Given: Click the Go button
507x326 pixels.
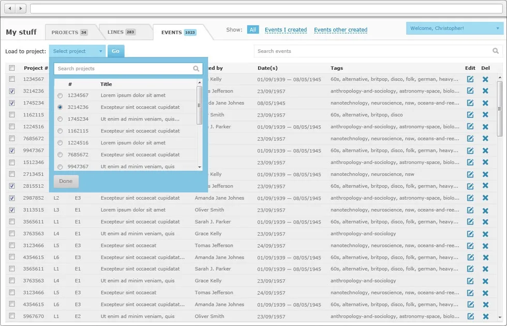Looking at the screenshot, I should (116, 51).
